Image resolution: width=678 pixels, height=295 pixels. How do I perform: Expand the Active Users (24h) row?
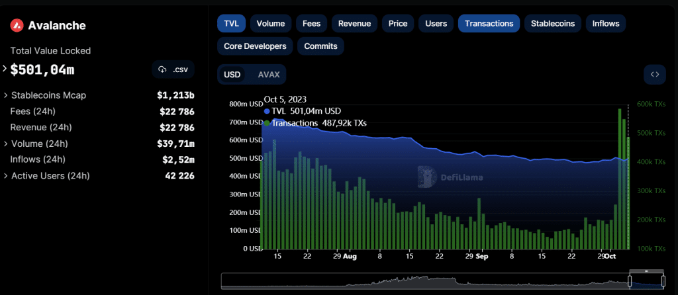tap(6, 176)
